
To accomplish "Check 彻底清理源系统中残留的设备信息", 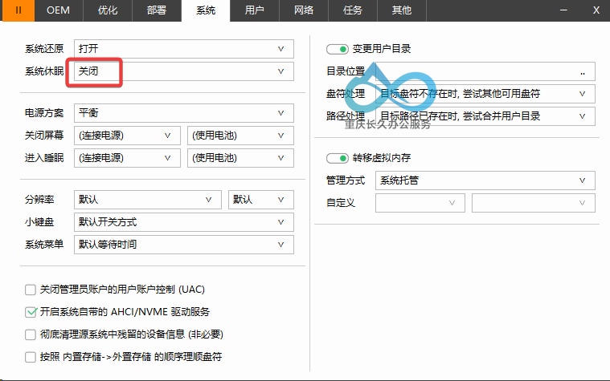I will tap(31, 334).
